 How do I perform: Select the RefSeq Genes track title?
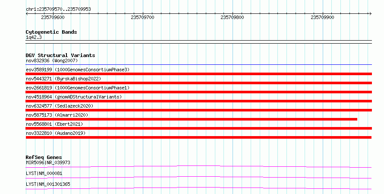point(44,157)
